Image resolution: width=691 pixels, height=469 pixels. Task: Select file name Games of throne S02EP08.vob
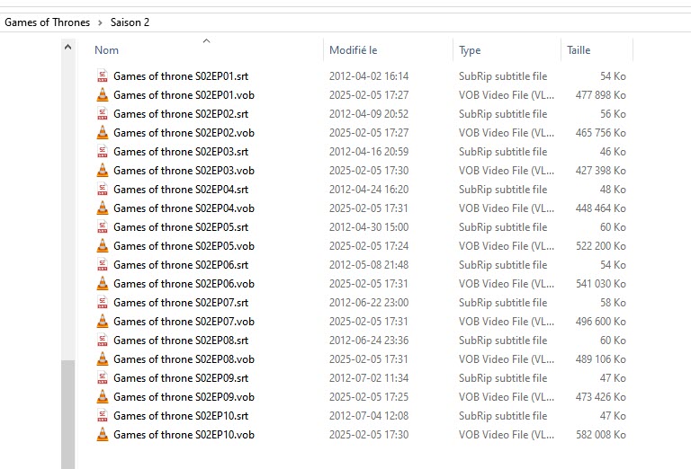pyautogui.click(x=184, y=360)
